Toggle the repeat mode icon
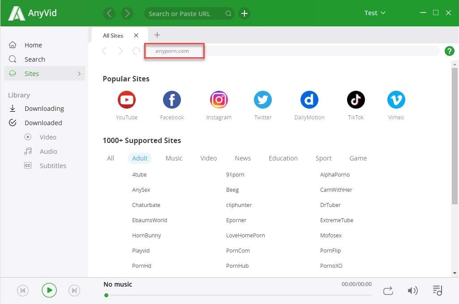Image resolution: width=459 pixels, height=304 pixels. [388, 291]
